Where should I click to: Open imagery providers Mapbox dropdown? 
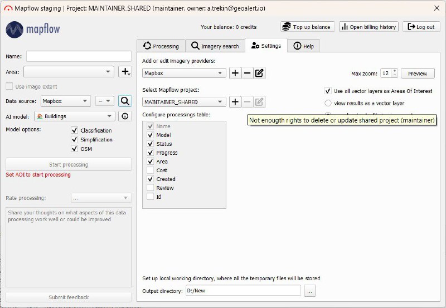[184, 73]
